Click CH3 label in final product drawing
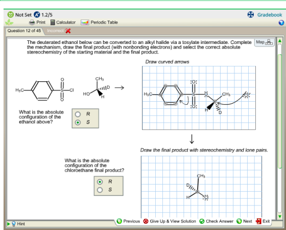 click(x=201, y=176)
